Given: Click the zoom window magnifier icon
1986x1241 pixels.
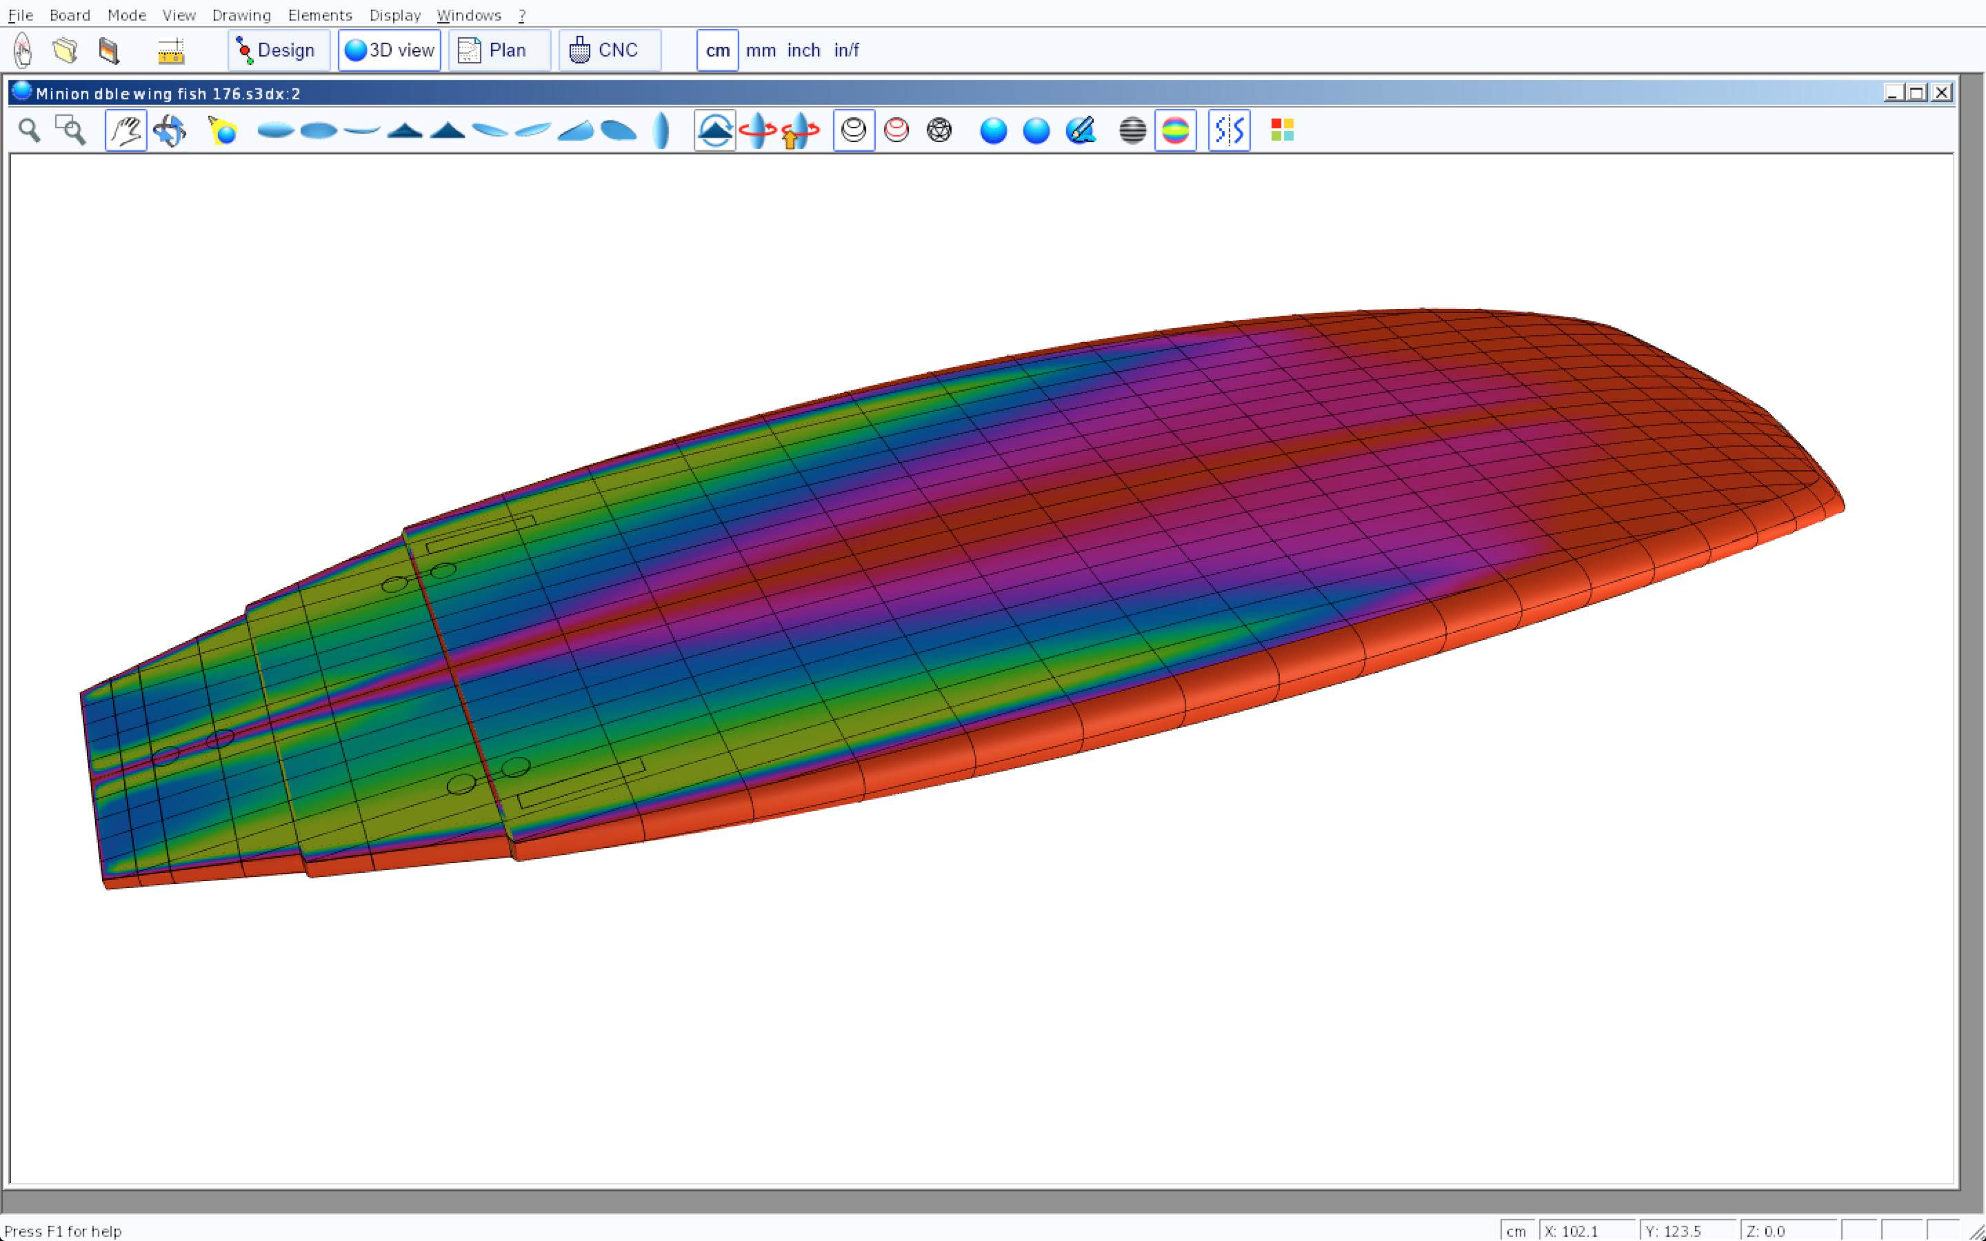Looking at the screenshot, I should click(x=70, y=130).
